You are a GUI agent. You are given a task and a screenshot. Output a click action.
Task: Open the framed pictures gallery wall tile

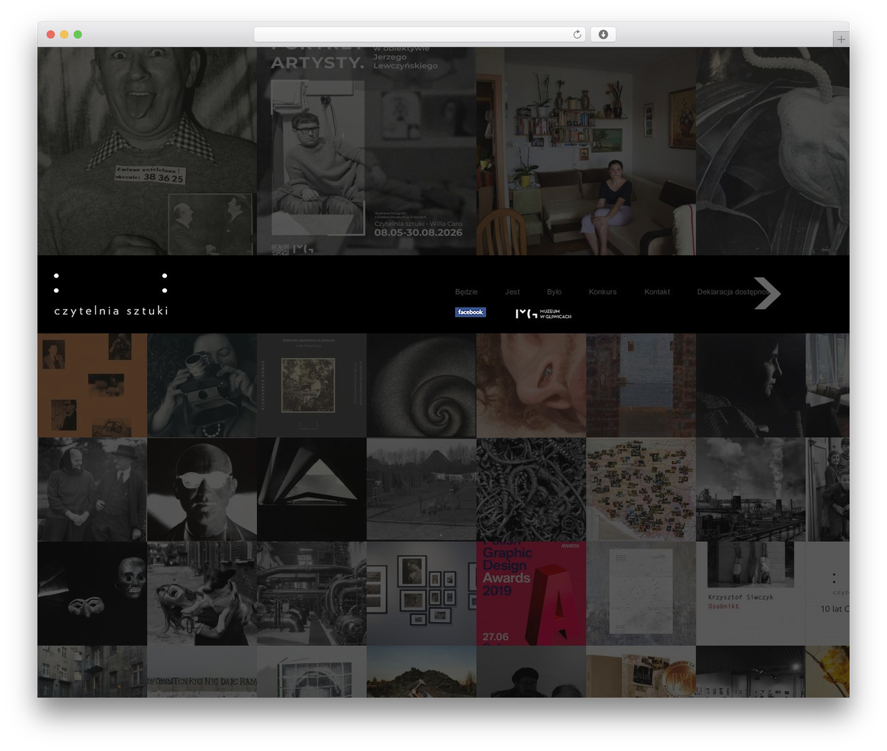(421, 594)
